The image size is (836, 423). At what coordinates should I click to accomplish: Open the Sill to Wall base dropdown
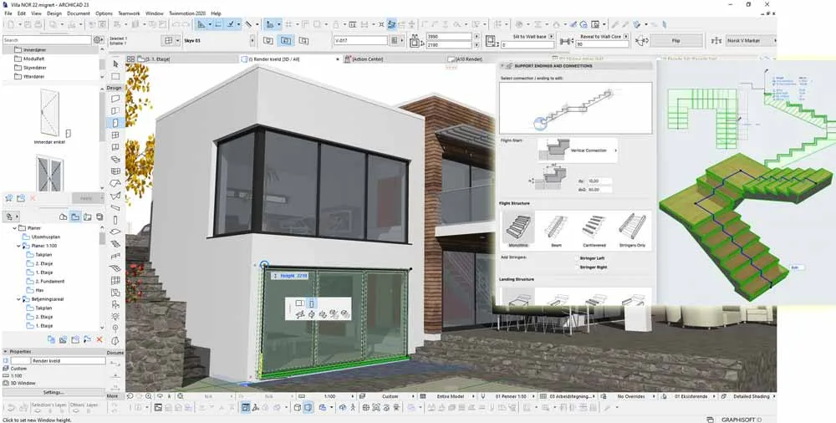tap(551, 36)
